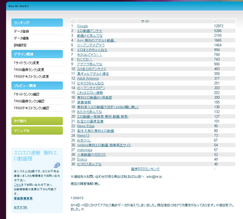Screen dimensions: 243x219
Task: Open the 2chまとめアンテナX link
Action: coord(92,69)
